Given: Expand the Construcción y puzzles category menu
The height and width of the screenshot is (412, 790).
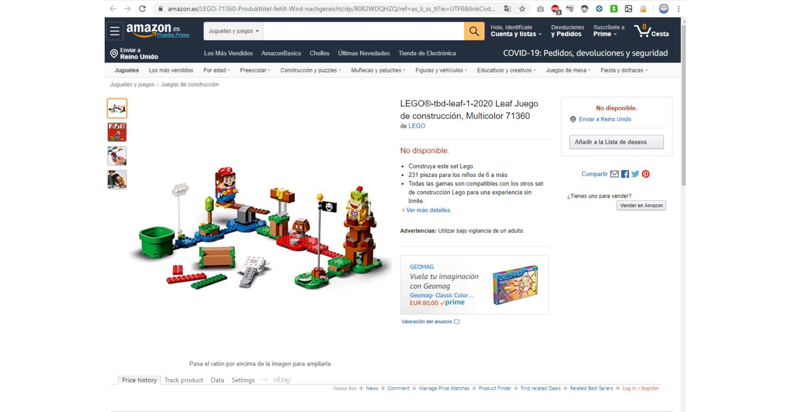Looking at the screenshot, I should pyautogui.click(x=311, y=70).
